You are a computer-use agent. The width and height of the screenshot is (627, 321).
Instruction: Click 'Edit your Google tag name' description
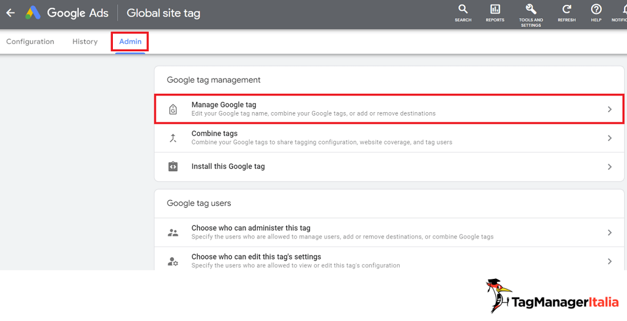pos(313,113)
